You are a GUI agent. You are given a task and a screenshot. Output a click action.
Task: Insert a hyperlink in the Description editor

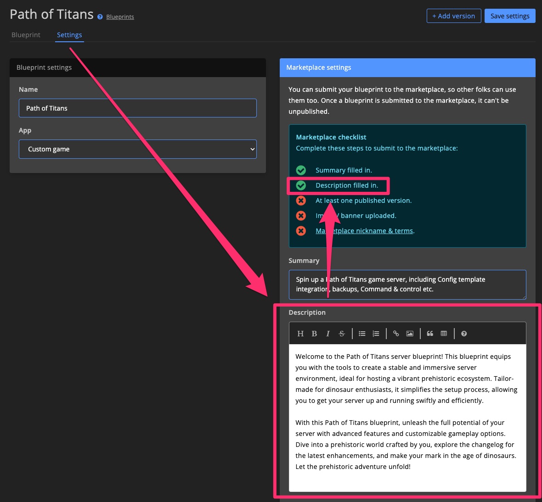pos(396,334)
